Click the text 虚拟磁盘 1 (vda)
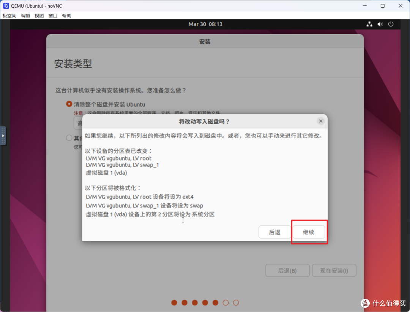The image size is (410, 312). click(x=106, y=173)
